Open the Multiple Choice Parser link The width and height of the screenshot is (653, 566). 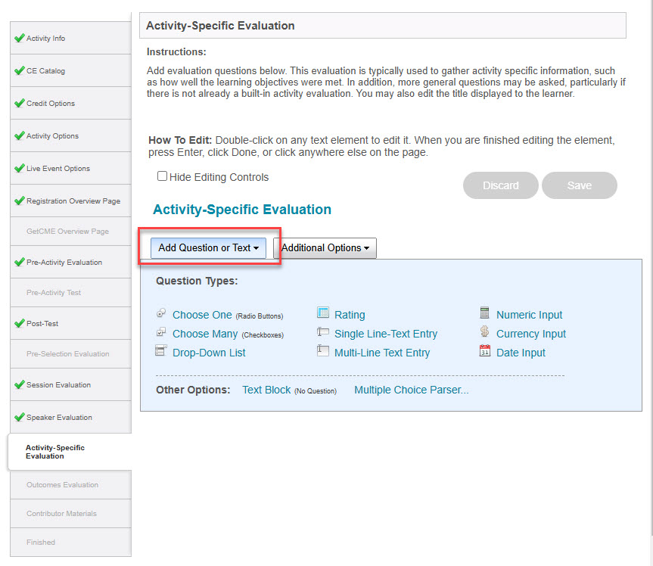[x=411, y=390]
